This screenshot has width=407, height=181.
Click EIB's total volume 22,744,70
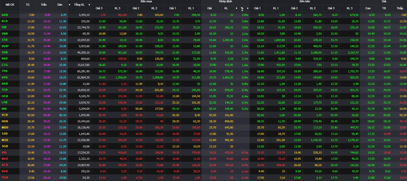click(x=83, y=27)
